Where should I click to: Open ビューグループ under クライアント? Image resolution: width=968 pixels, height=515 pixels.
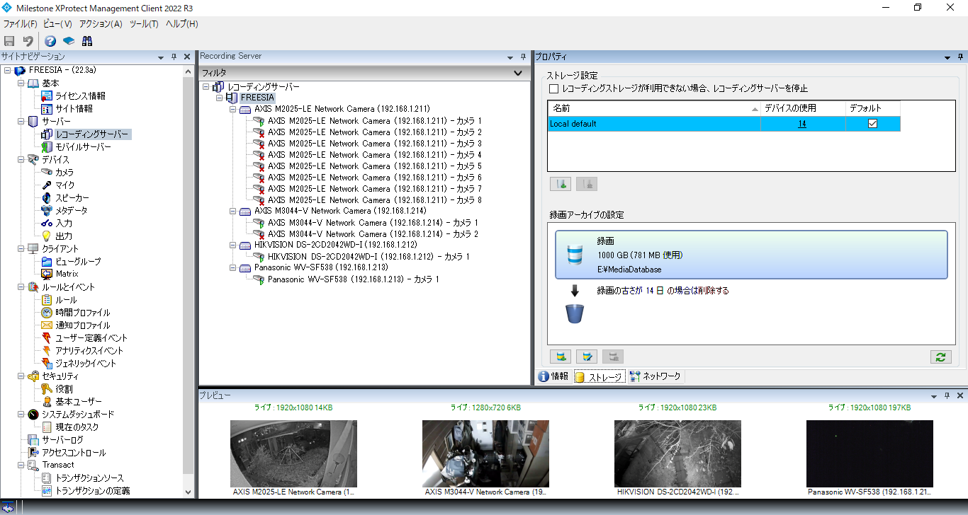[78, 261]
